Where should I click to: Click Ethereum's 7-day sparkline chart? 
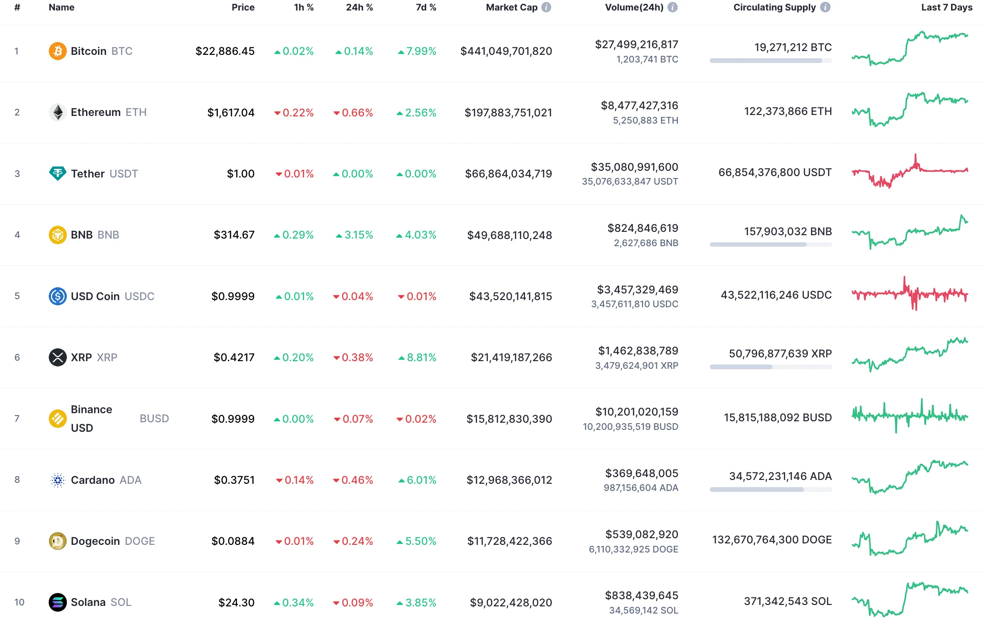click(x=910, y=112)
